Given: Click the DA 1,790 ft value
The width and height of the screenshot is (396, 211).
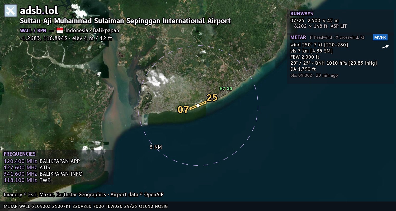Looking at the screenshot, I should pyautogui.click(x=303, y=69).
